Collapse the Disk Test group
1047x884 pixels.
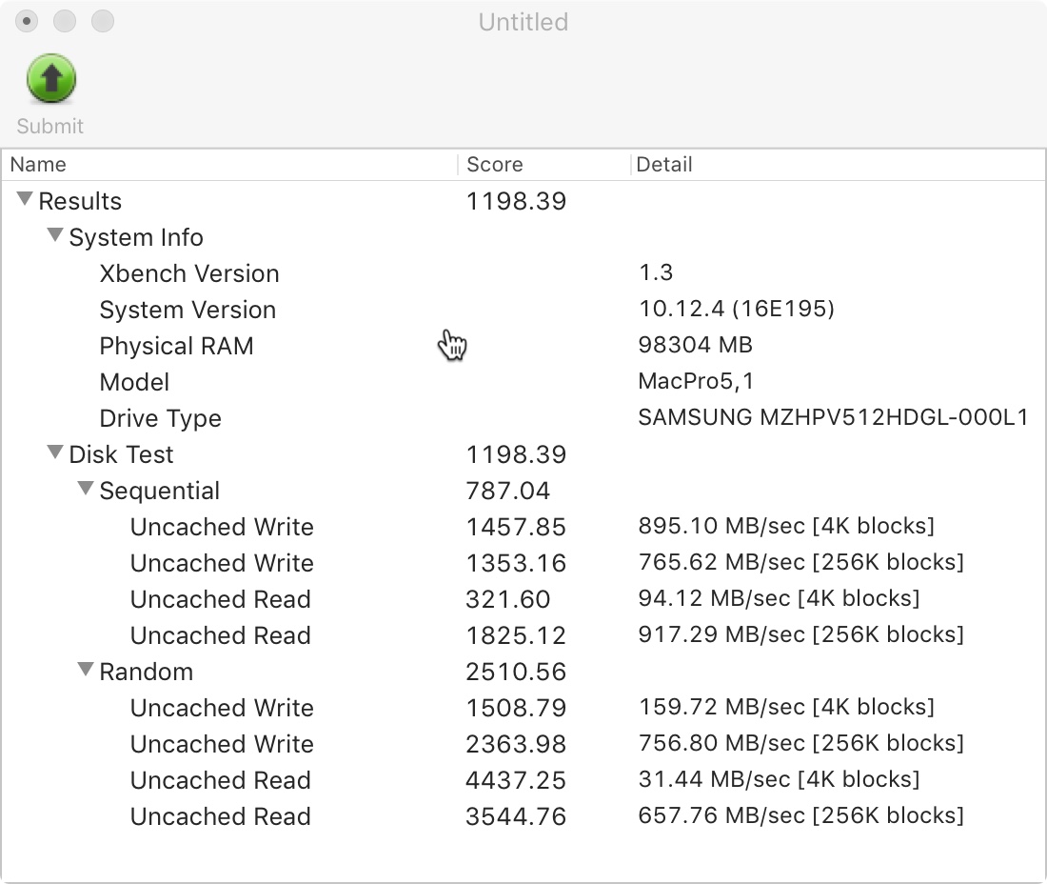pos(56,453)
